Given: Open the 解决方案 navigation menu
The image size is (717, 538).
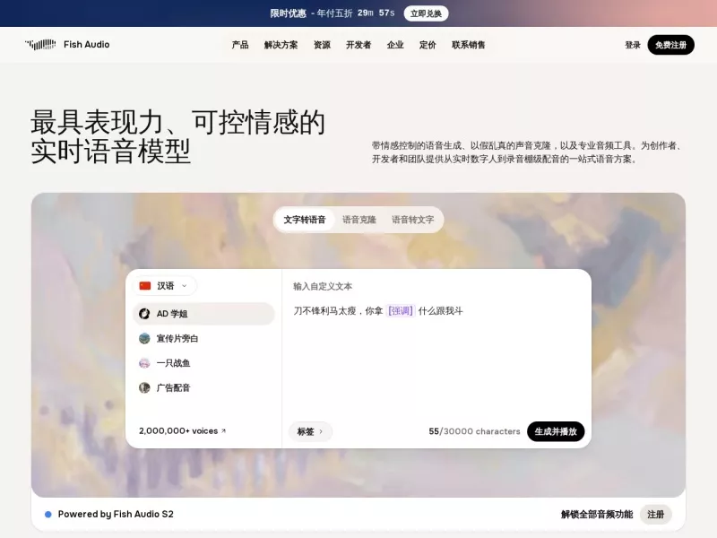Looking at the screenshot, I should 281,45.
